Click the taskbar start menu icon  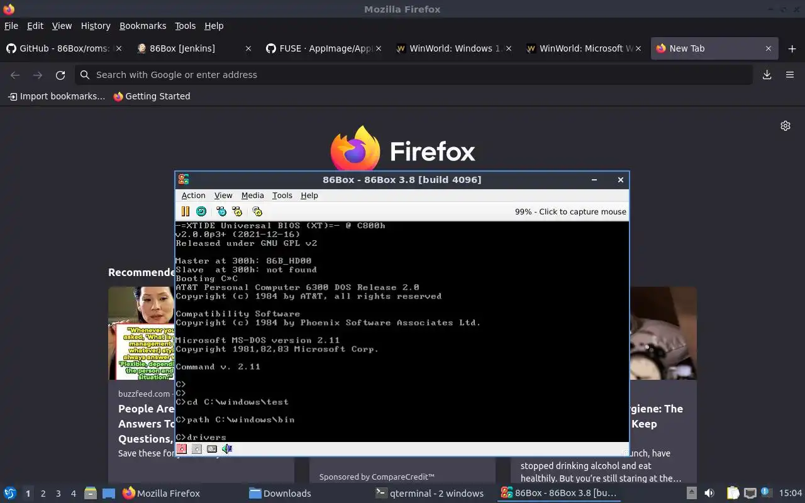click(10, 493)
